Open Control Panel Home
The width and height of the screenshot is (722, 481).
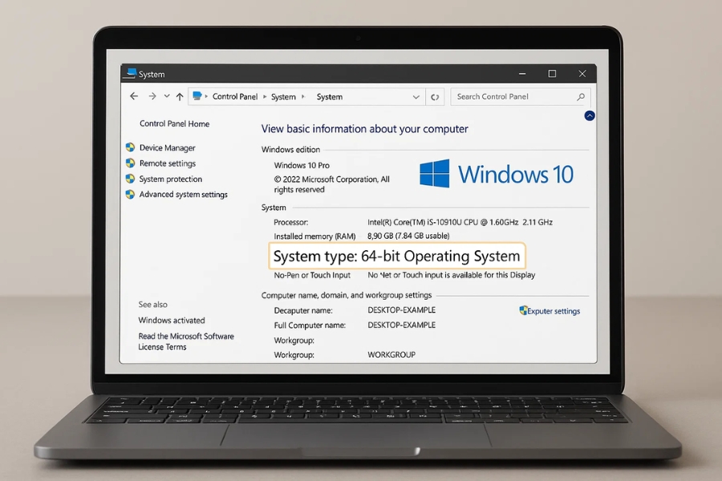pyautogui.click(x=174, y=123)
